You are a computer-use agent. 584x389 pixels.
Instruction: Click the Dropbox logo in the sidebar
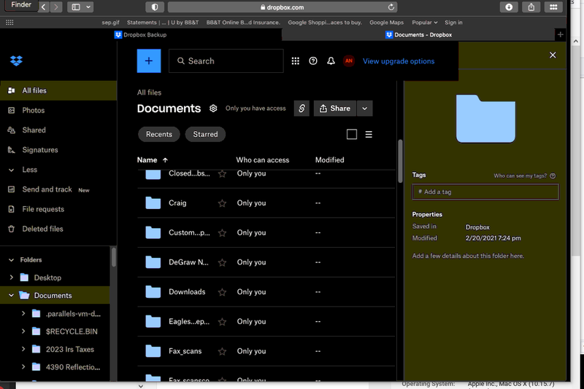[16, 60]
